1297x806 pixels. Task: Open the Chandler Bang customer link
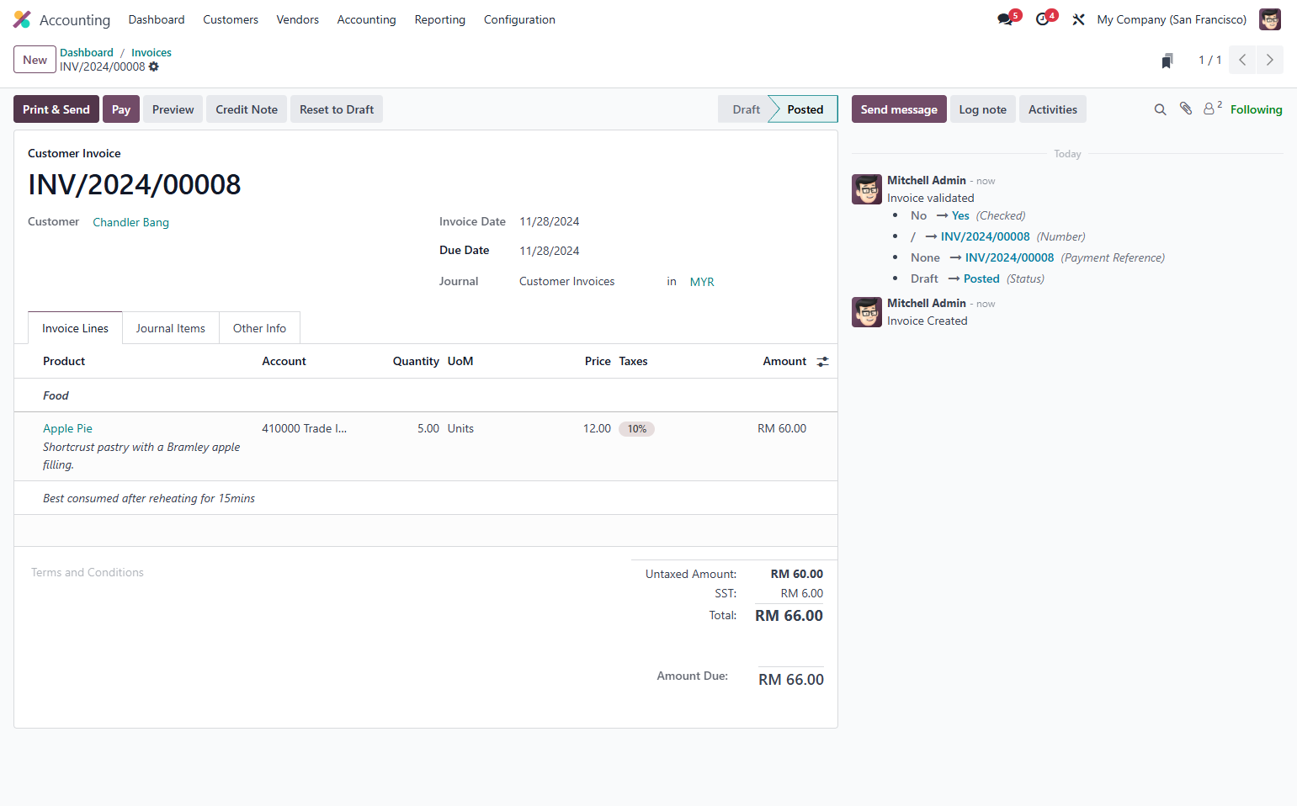pos(131,222)
